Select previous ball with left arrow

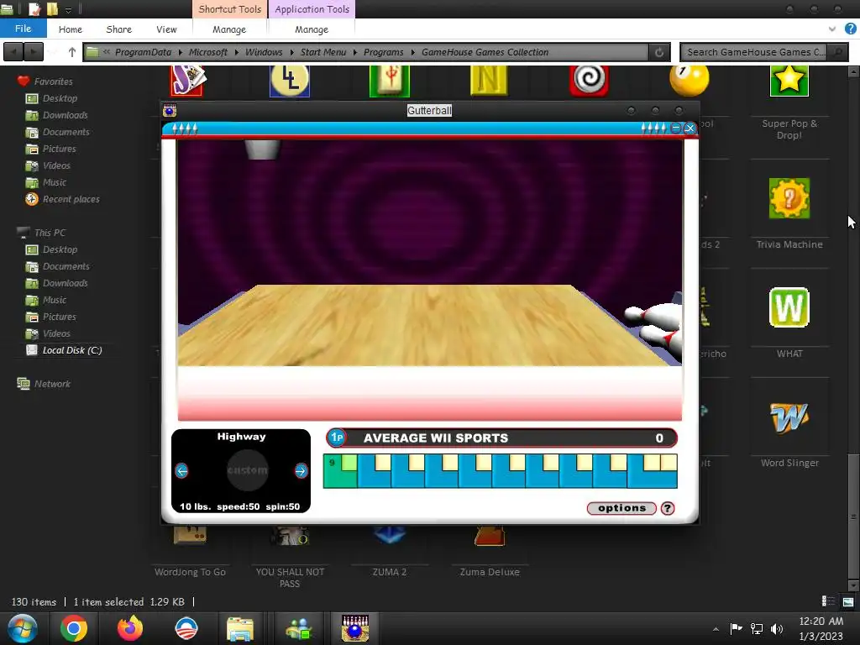click(181, 470)
